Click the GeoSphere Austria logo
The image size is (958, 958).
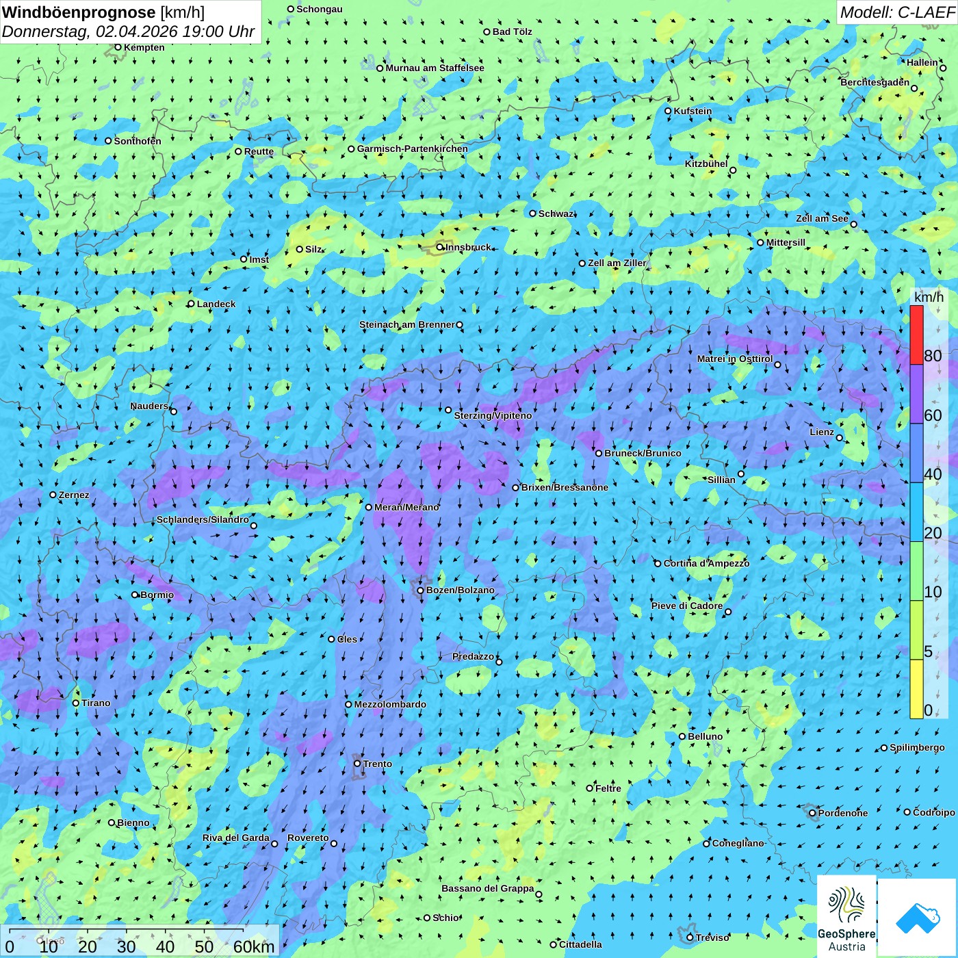[846, 916]
